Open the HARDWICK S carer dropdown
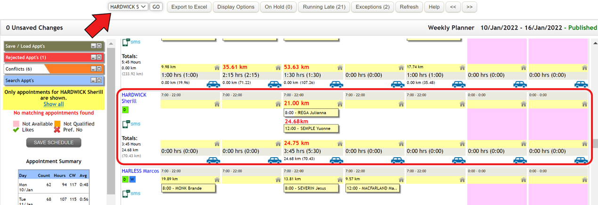Image resolution: width=598 pixels, height=205 pixels. [128, 7]
